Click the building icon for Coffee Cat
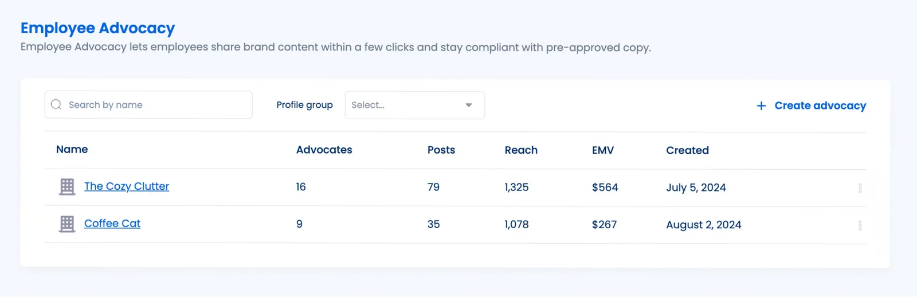Image resolution: width=917 pixels, height=297 pixels. click(x=67, y=224)
